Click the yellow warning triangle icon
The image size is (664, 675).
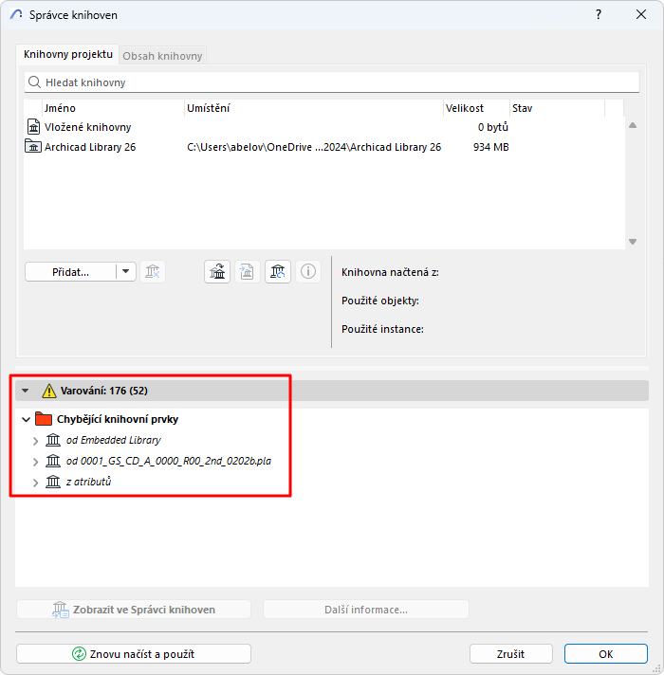pyautogui.click(x=49, y=391)
